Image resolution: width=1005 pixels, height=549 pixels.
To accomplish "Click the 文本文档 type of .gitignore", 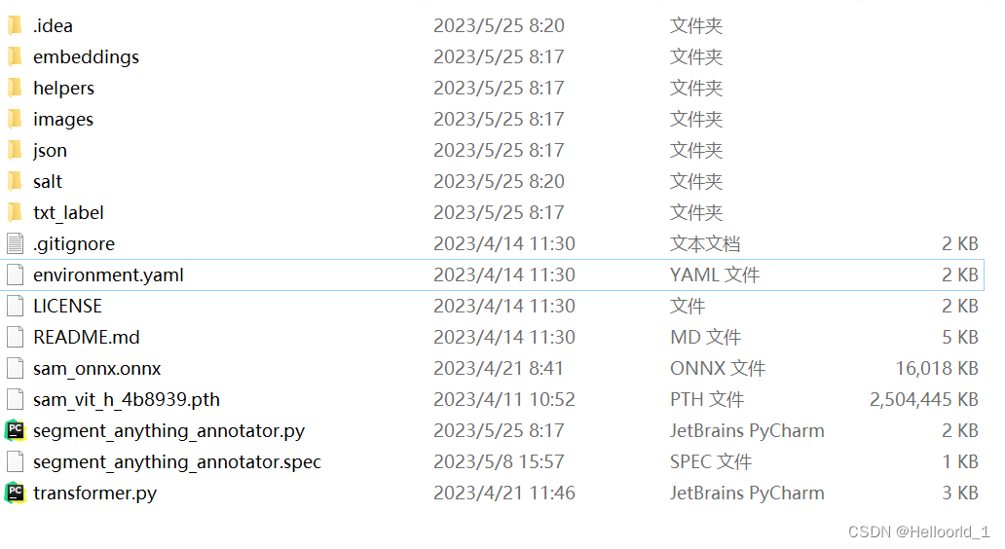I will tap(705, 243).
